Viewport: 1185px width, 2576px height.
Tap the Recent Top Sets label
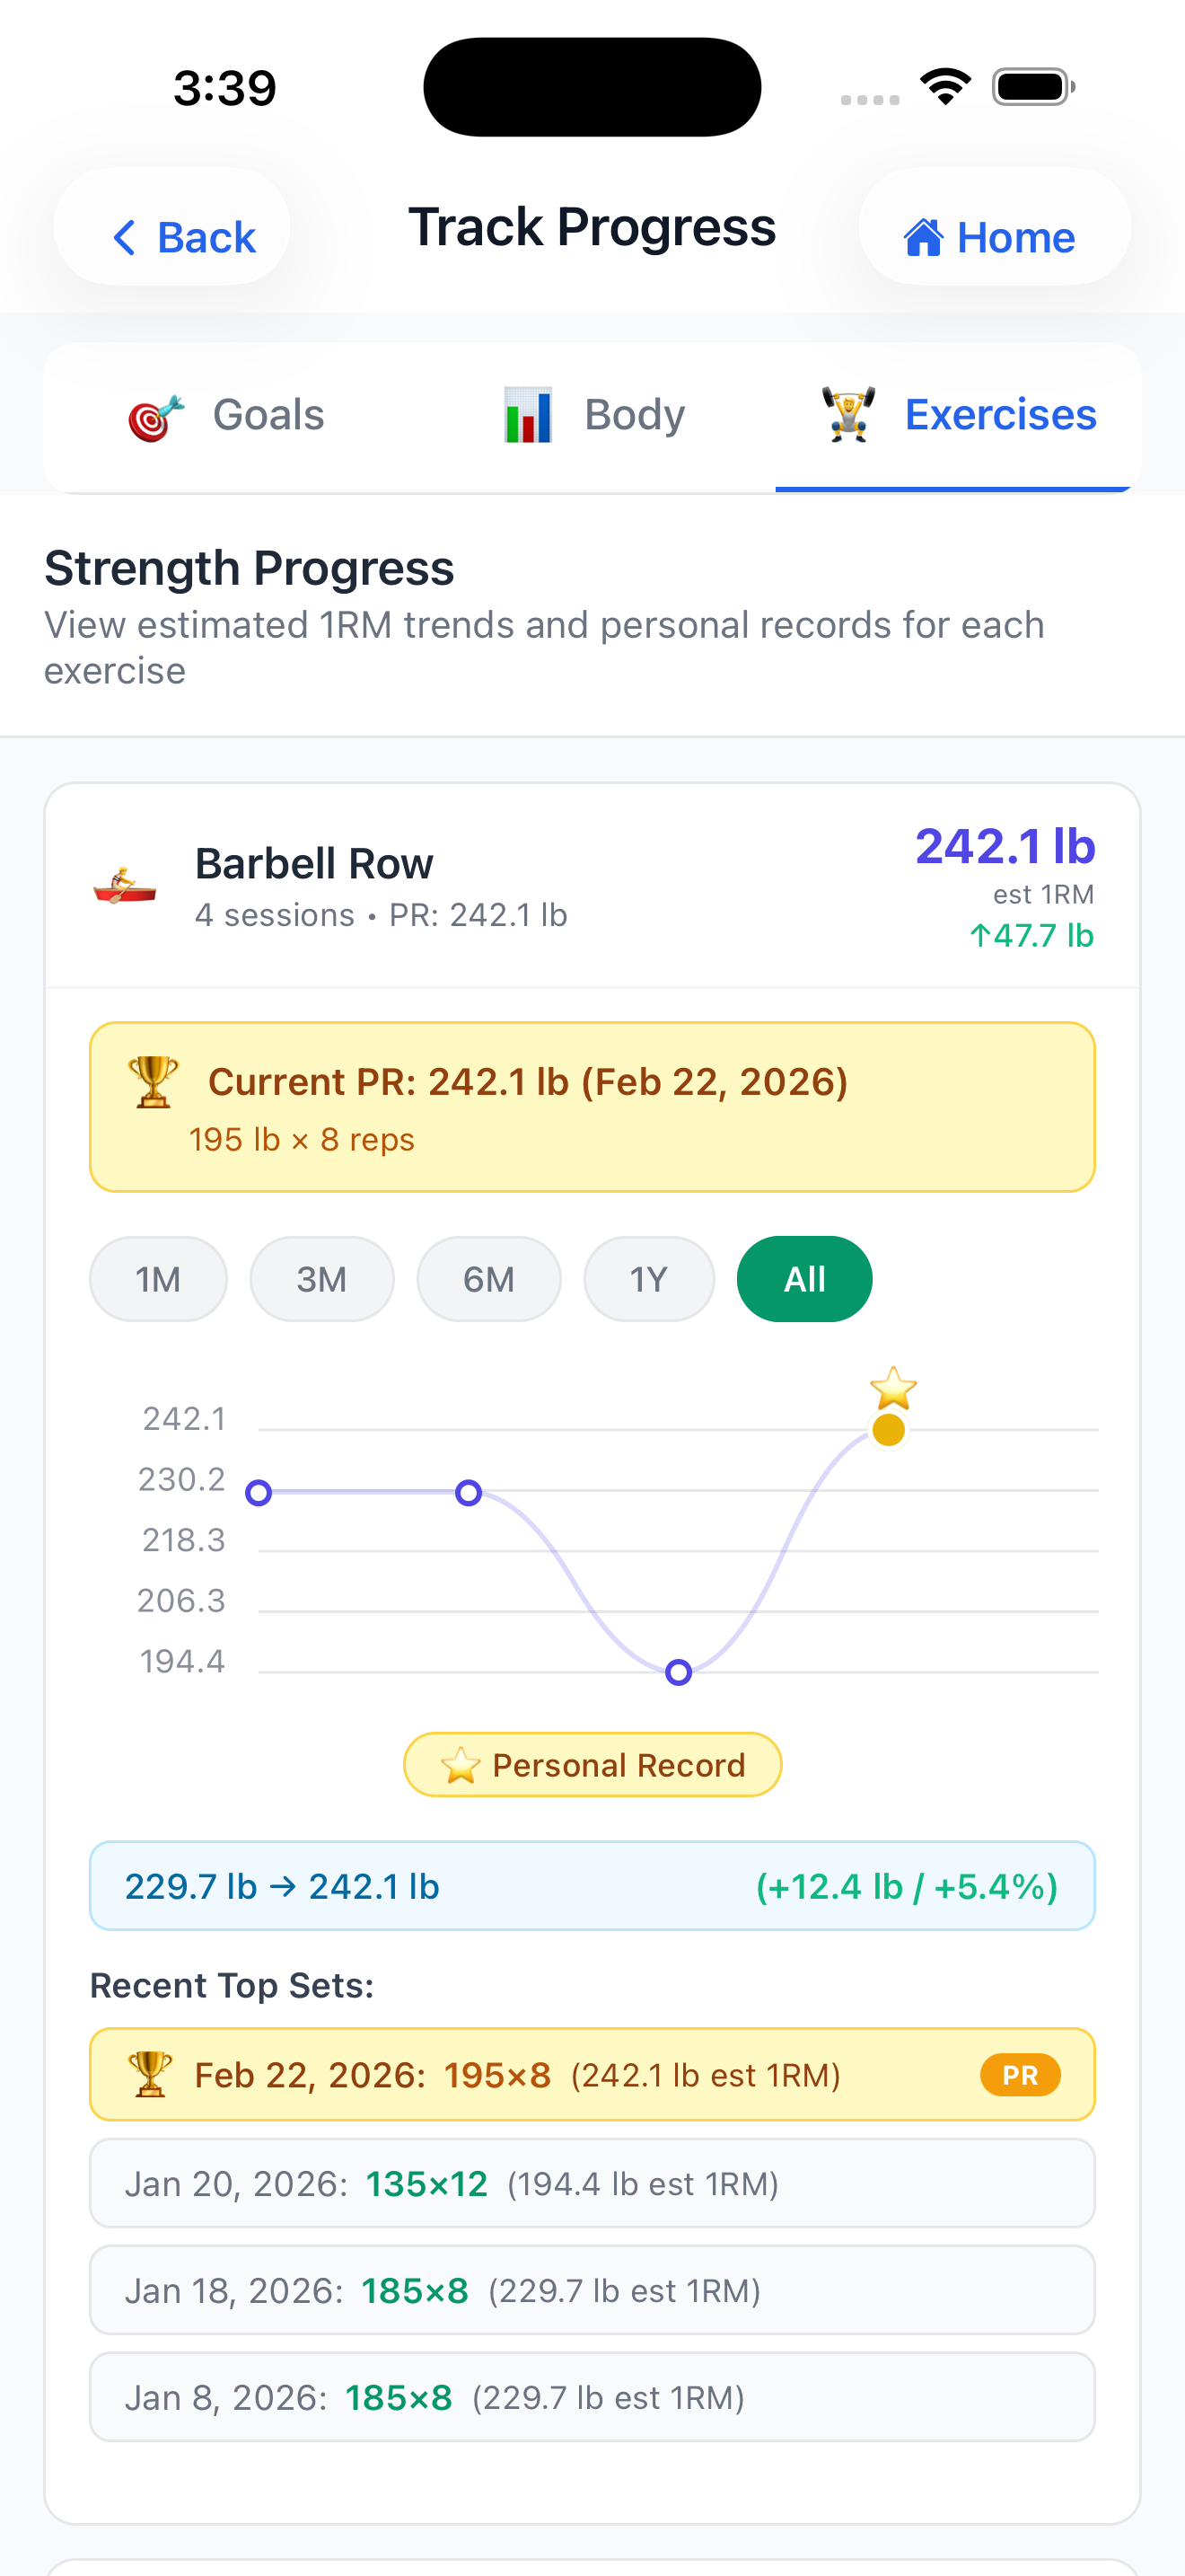232,1986
